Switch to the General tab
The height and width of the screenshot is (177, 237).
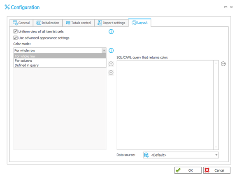click(x=21, y=23)
